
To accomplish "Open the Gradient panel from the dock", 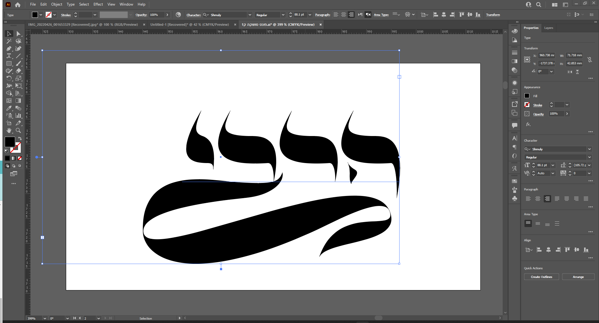I will pyautogui.click(x=514, y=61).
